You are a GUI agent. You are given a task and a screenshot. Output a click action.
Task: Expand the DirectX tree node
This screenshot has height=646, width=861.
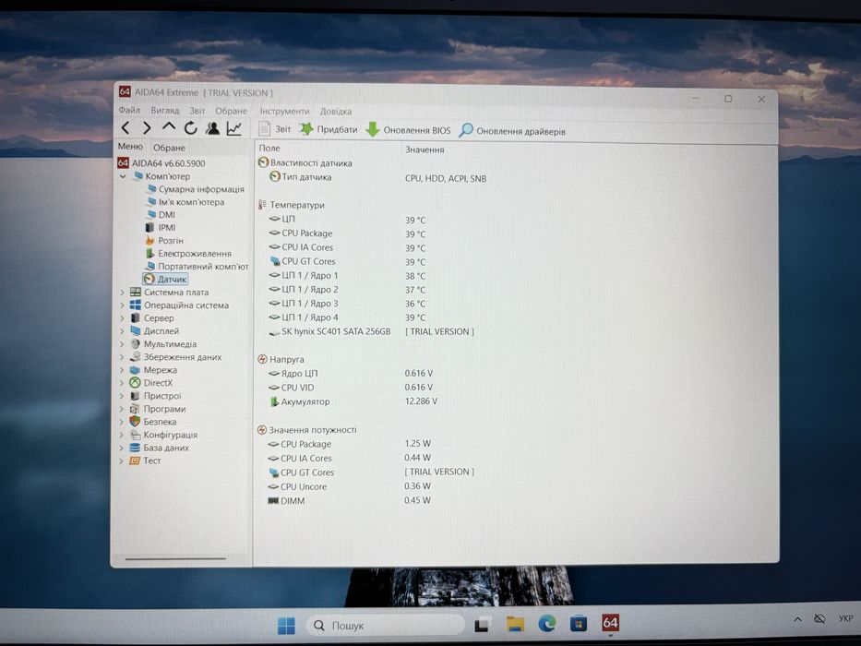[x=122, y=383]
